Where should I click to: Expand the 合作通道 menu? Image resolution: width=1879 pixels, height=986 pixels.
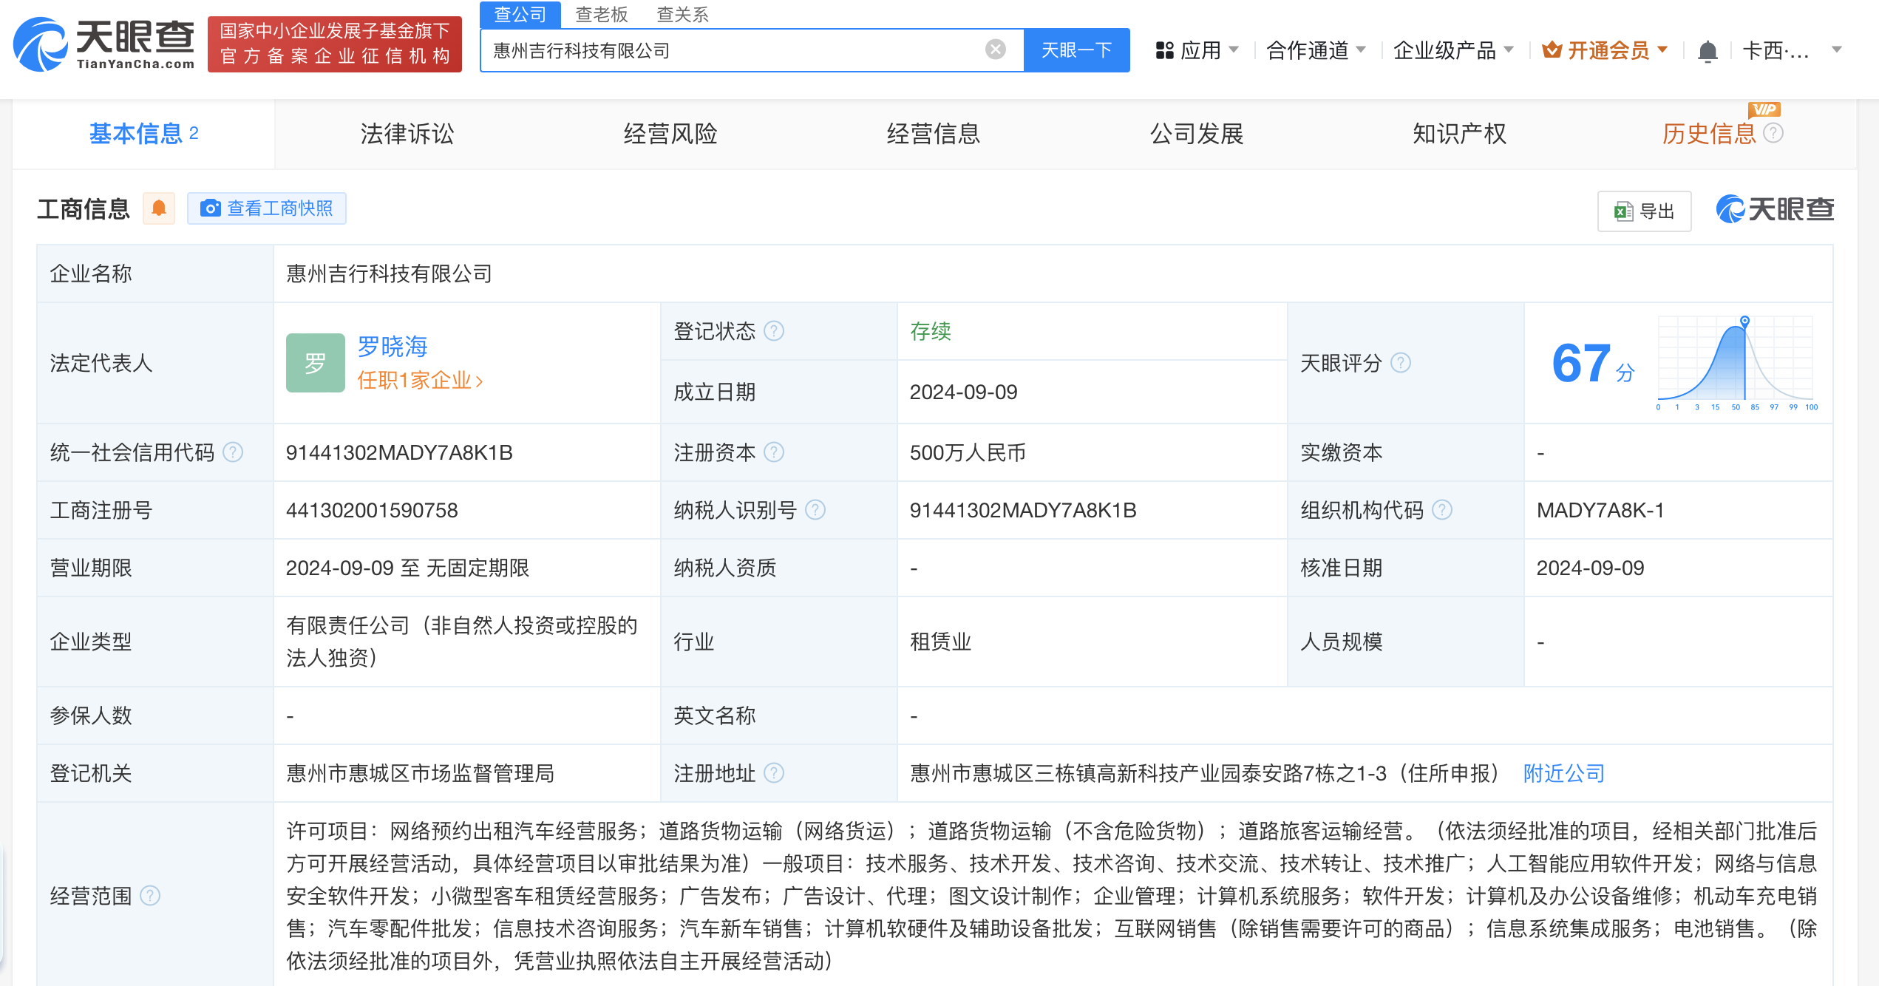pos(1316,50)
